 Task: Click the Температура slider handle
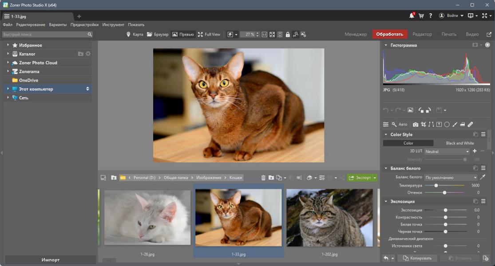tap(436, 186)
